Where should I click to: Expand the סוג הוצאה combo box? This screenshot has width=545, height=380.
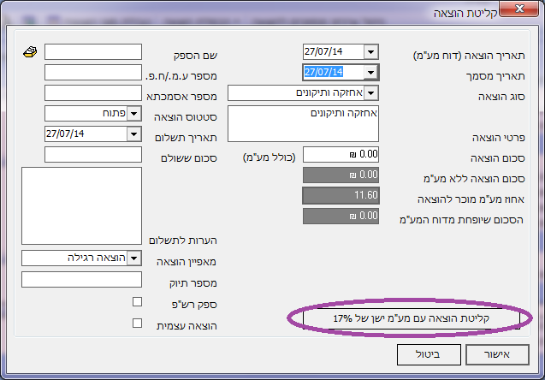[370, 93]
